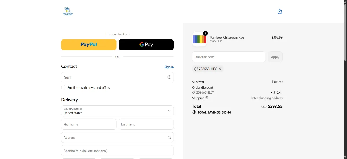Viewport: 347px width, 159px height.
Task: Click the $293.55 total amount
Action: 275,106
